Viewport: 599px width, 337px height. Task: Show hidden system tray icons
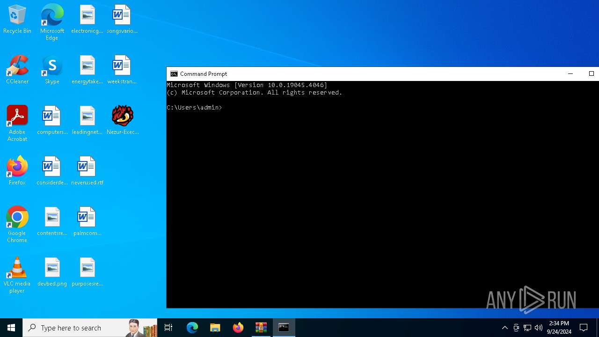[x=504, y=328]
